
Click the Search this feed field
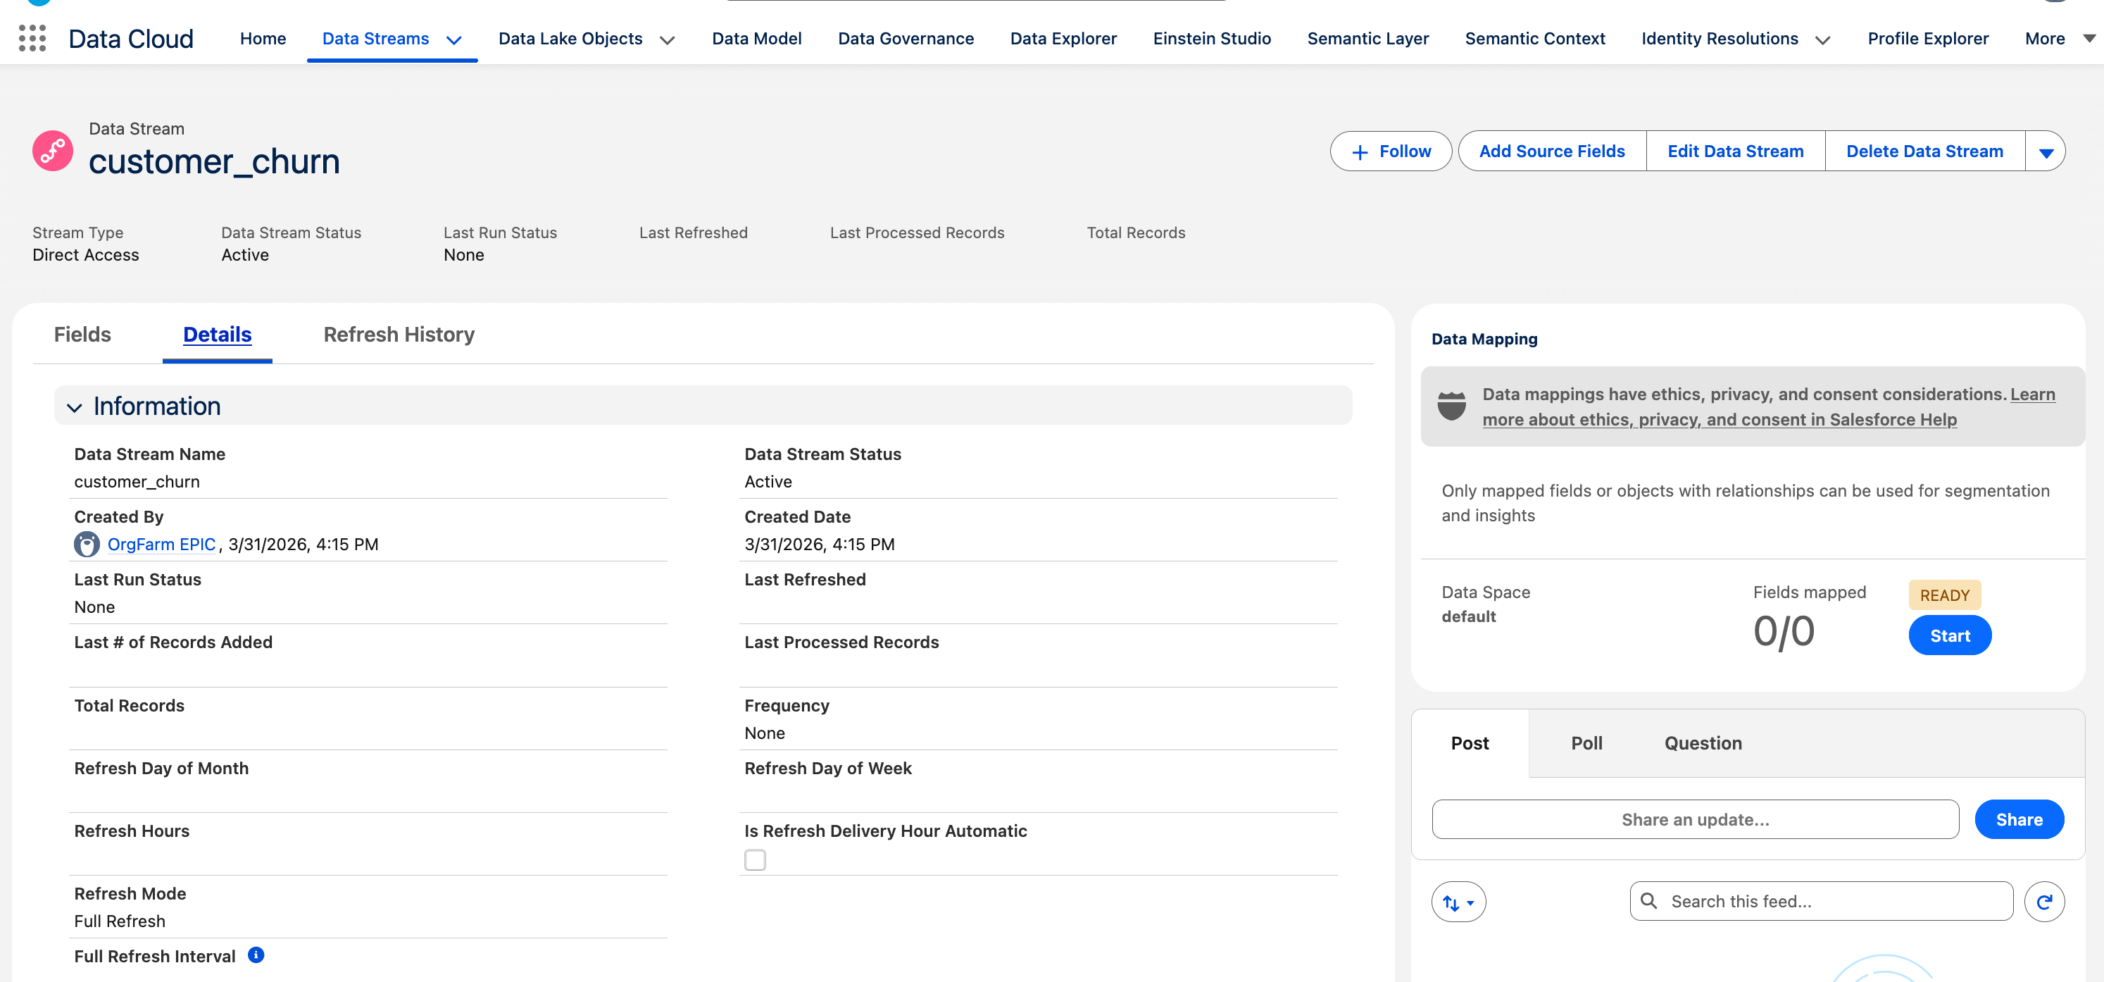1822,901
